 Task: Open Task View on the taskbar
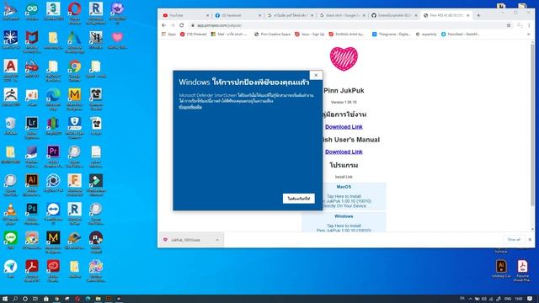pos(35,299)
